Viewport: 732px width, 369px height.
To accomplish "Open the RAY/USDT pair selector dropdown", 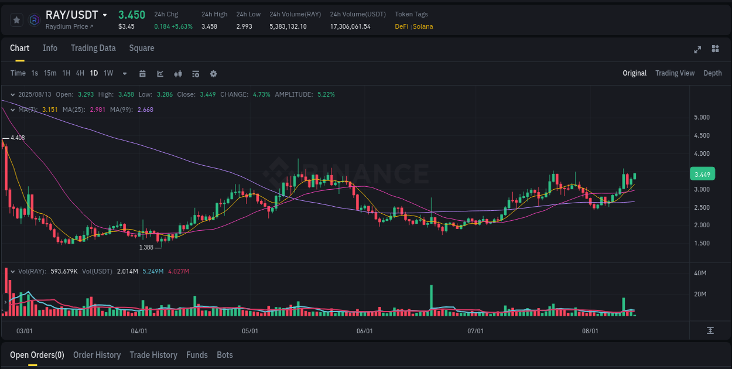I will [104, 15].
